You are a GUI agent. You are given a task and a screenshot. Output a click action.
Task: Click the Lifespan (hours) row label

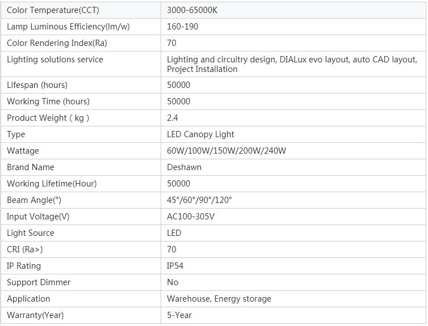(37, 85)
